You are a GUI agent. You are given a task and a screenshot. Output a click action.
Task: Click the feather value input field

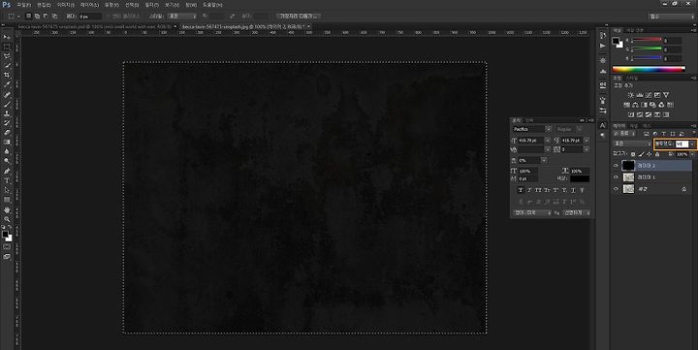click(x=90, y=16)
